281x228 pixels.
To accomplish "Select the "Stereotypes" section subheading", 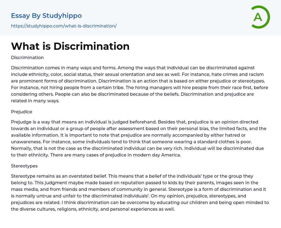I will click(24, 166).
